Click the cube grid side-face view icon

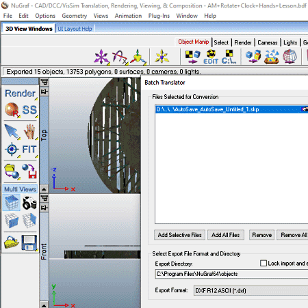pos(29,221)
